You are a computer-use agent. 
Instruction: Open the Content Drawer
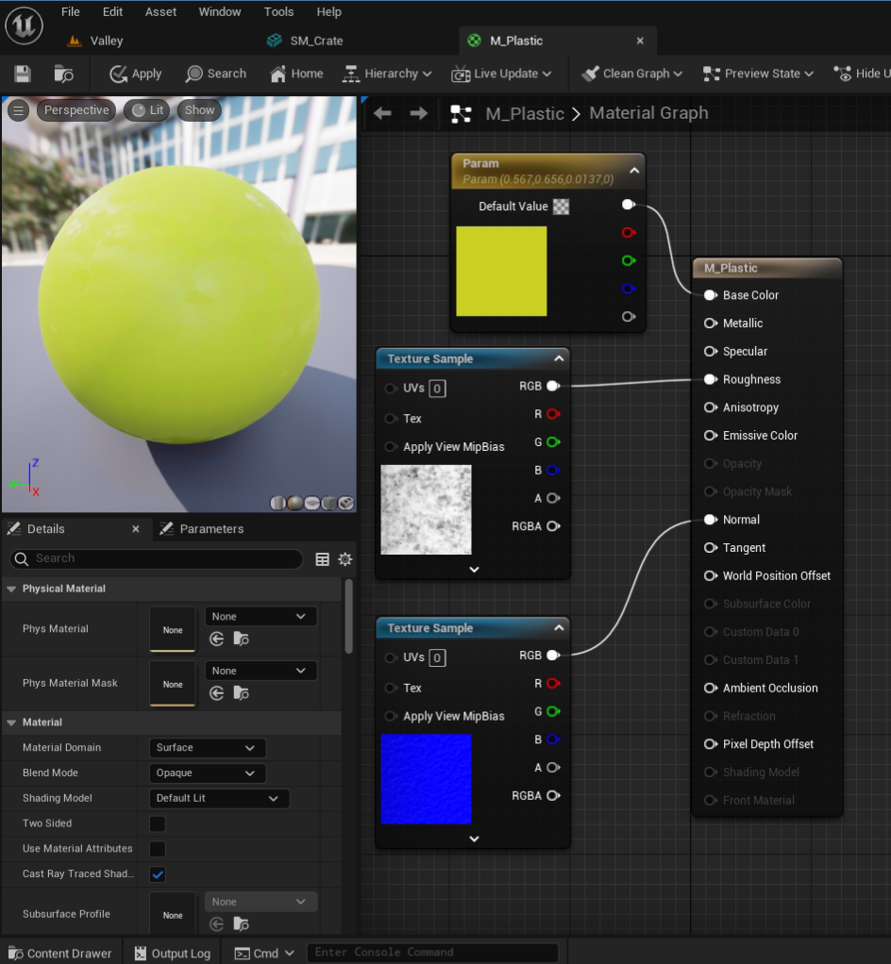click(x=59, y=953)
